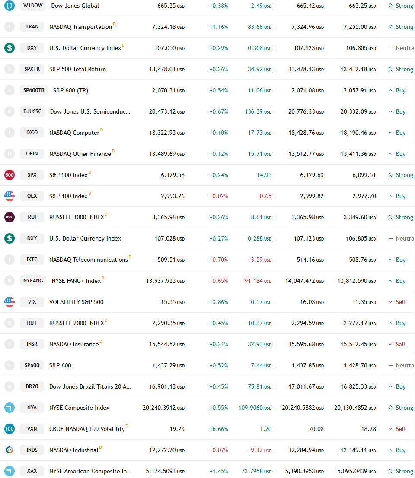Open the NYFANG ticker symbol
This screenshot has width=415, height=478.
click(x=33, y=281)
